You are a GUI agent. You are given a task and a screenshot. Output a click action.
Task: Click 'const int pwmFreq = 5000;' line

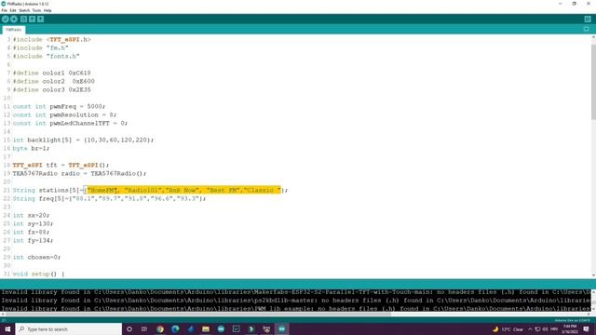point(59,106)
